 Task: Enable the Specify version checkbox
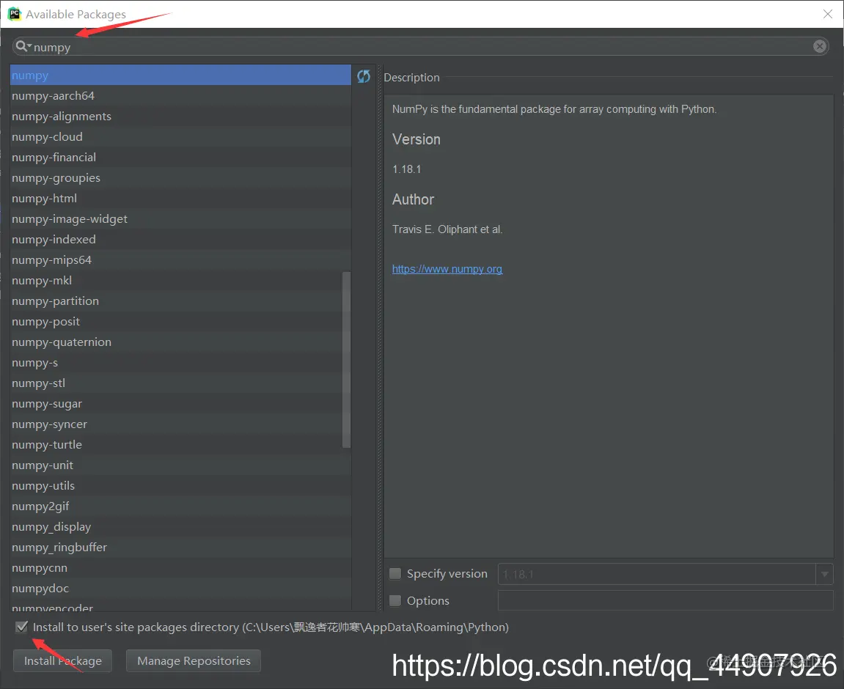click(395, 573)
